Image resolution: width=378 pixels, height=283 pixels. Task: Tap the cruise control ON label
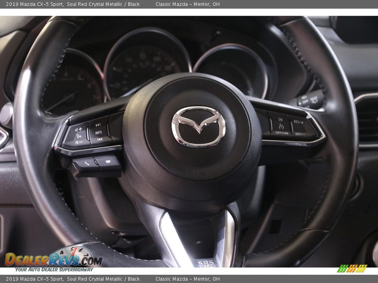[280, 119]
